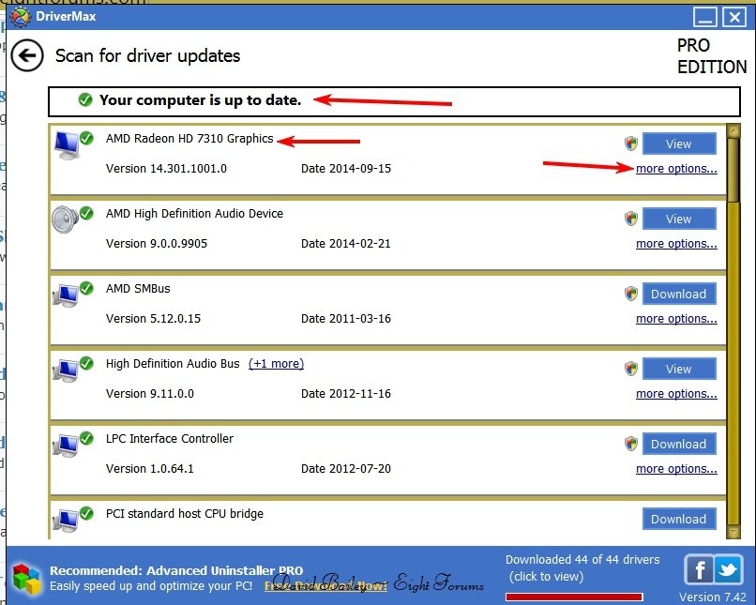
Task: Click the shield icon in AMD Audio Device row
Action: click(630, 219)
